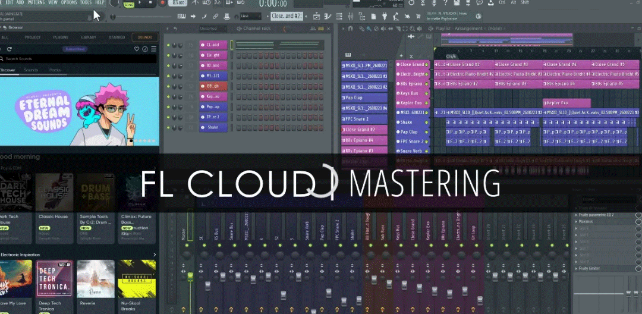Click the Pap..ap channel button
Image resolution: width=642 pixels, height=314 pixels.
pos(213,106)
